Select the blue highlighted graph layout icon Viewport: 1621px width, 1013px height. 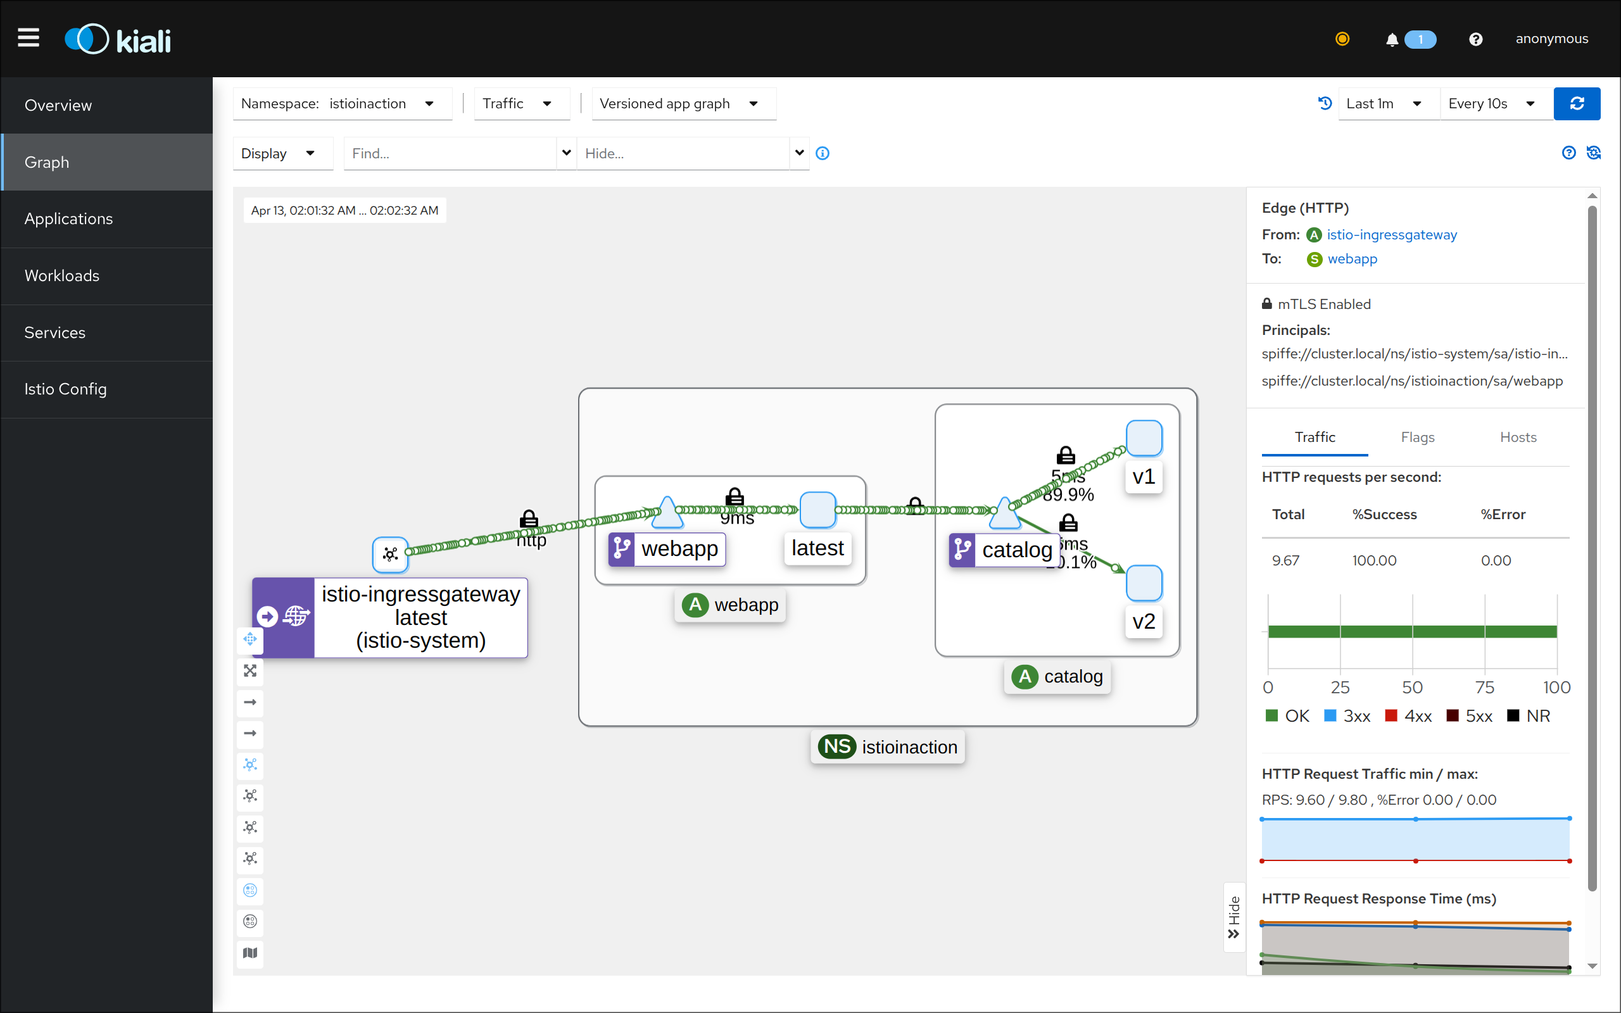250,764
